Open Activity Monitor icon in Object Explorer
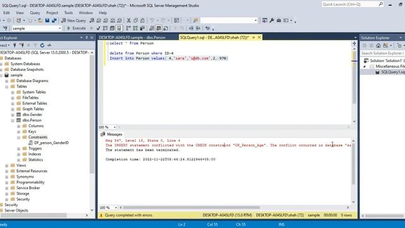This screenshot has height=228, width=405. point(49,45)
